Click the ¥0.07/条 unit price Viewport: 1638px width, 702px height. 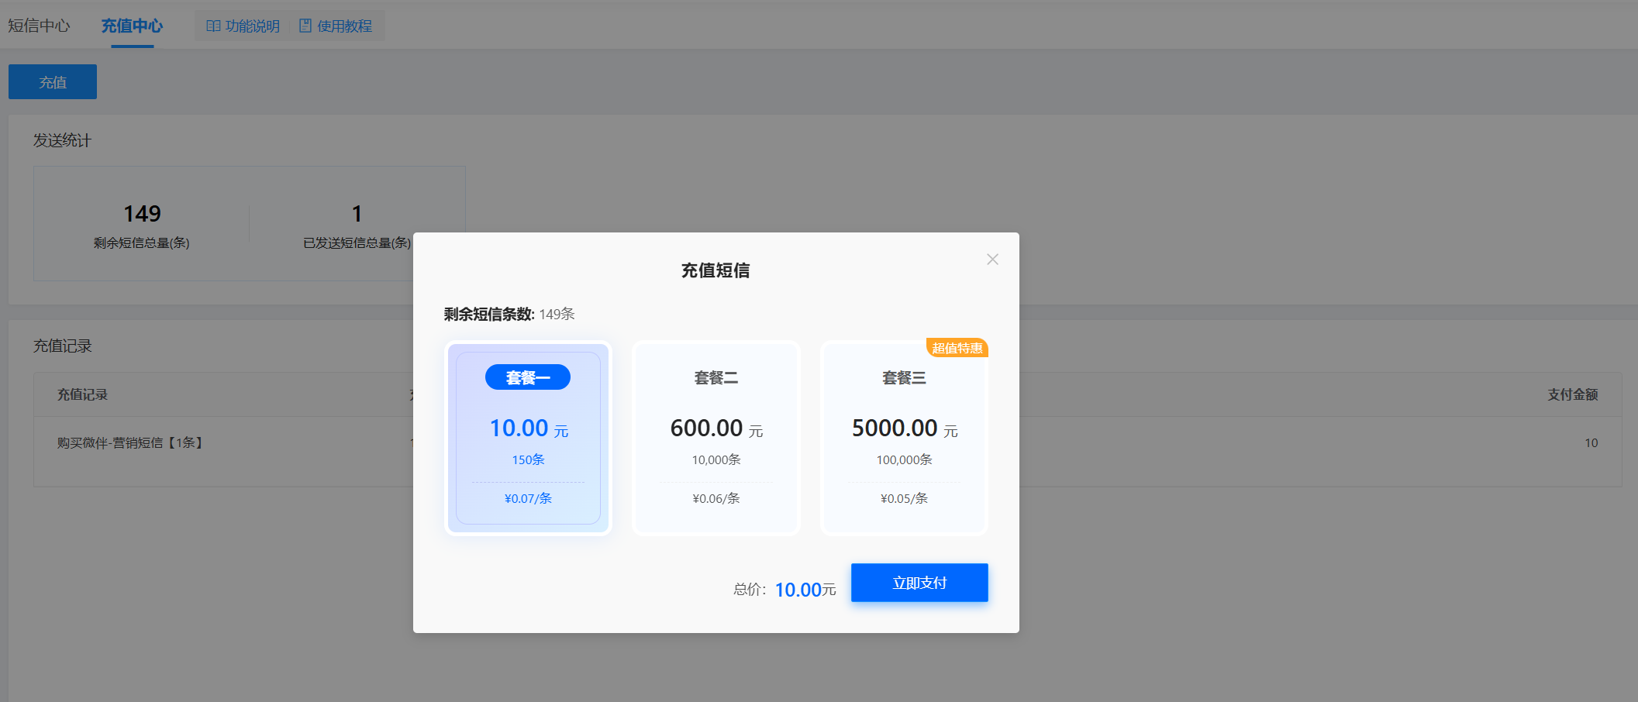pyautogui.click(x=528, y=498)
